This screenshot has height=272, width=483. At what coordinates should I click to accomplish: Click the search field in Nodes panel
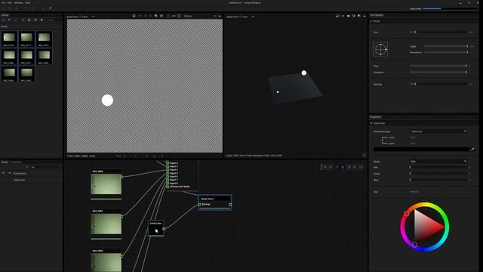[x=45, y=167]
